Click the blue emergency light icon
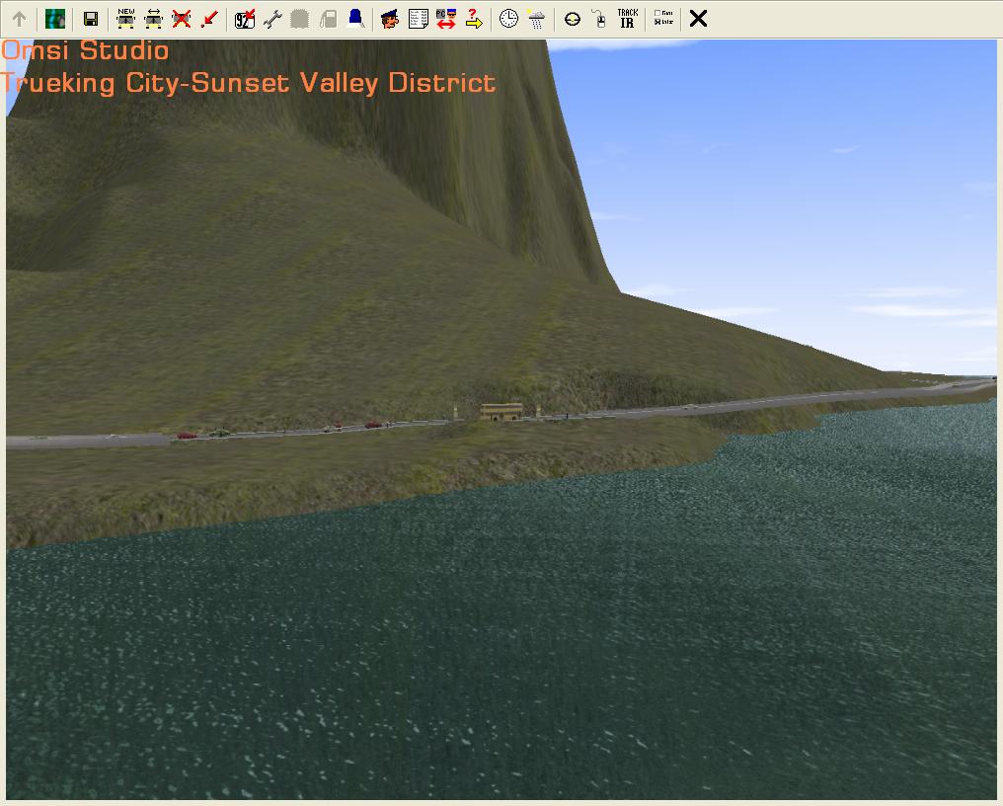 pyautogui.click(x=354, y=19)
